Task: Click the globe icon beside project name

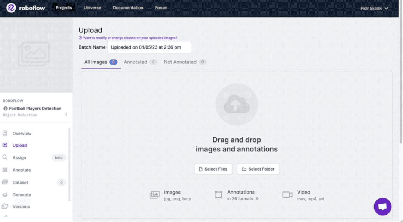Action: pyautogui.click(x=5, y=108)
